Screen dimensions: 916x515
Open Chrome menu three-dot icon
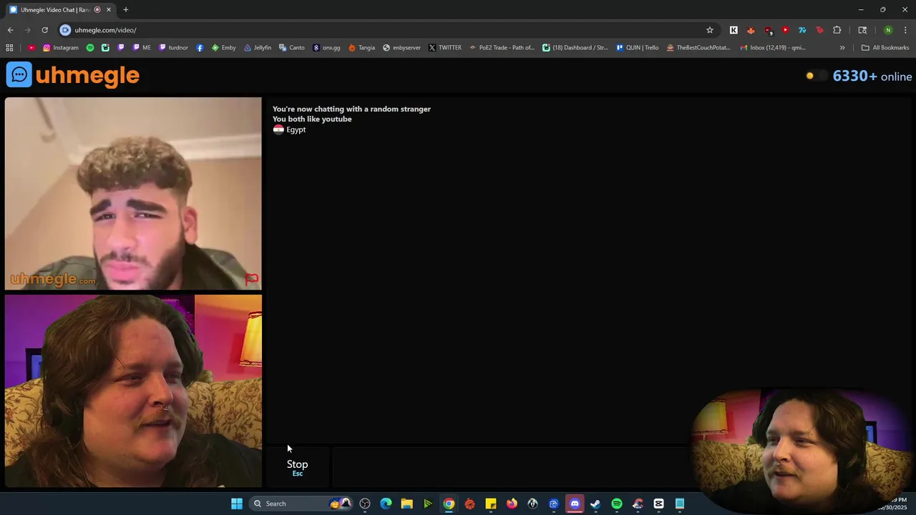(x=905, y=30)
